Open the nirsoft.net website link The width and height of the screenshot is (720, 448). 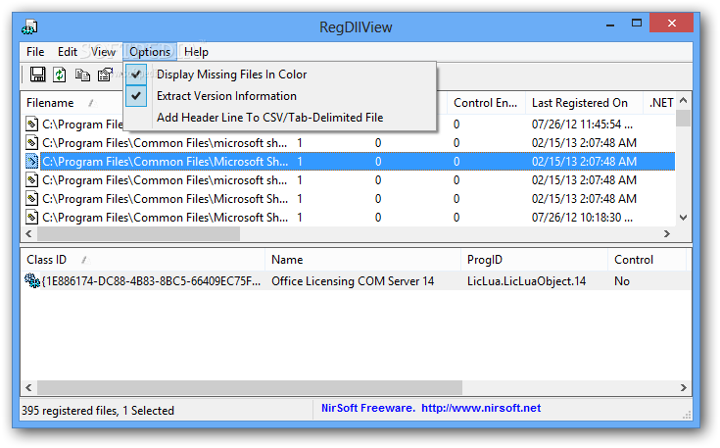point(481,408)
